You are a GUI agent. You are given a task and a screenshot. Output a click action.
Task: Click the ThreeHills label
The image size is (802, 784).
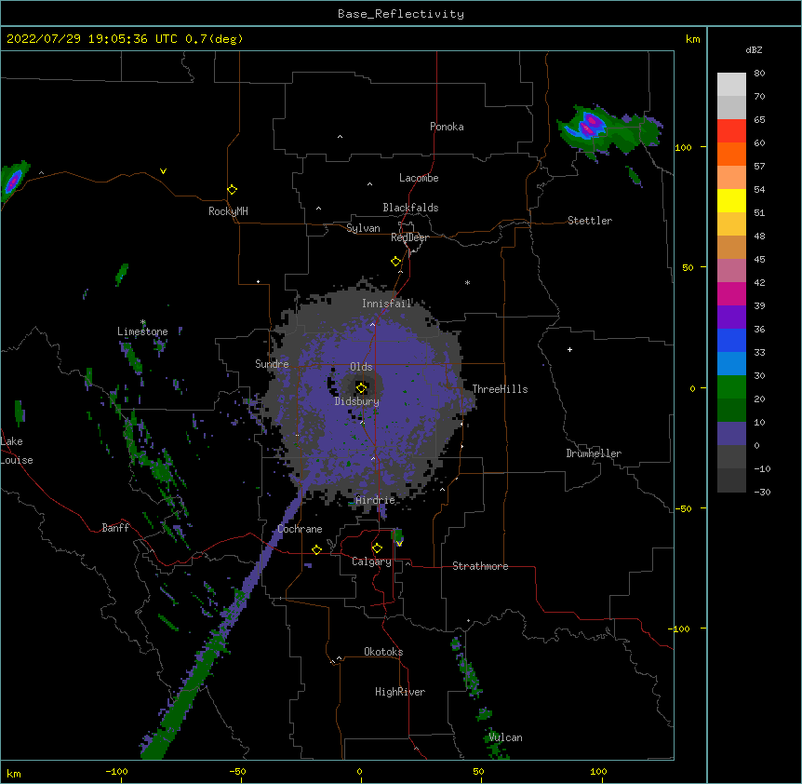(500, 389)
